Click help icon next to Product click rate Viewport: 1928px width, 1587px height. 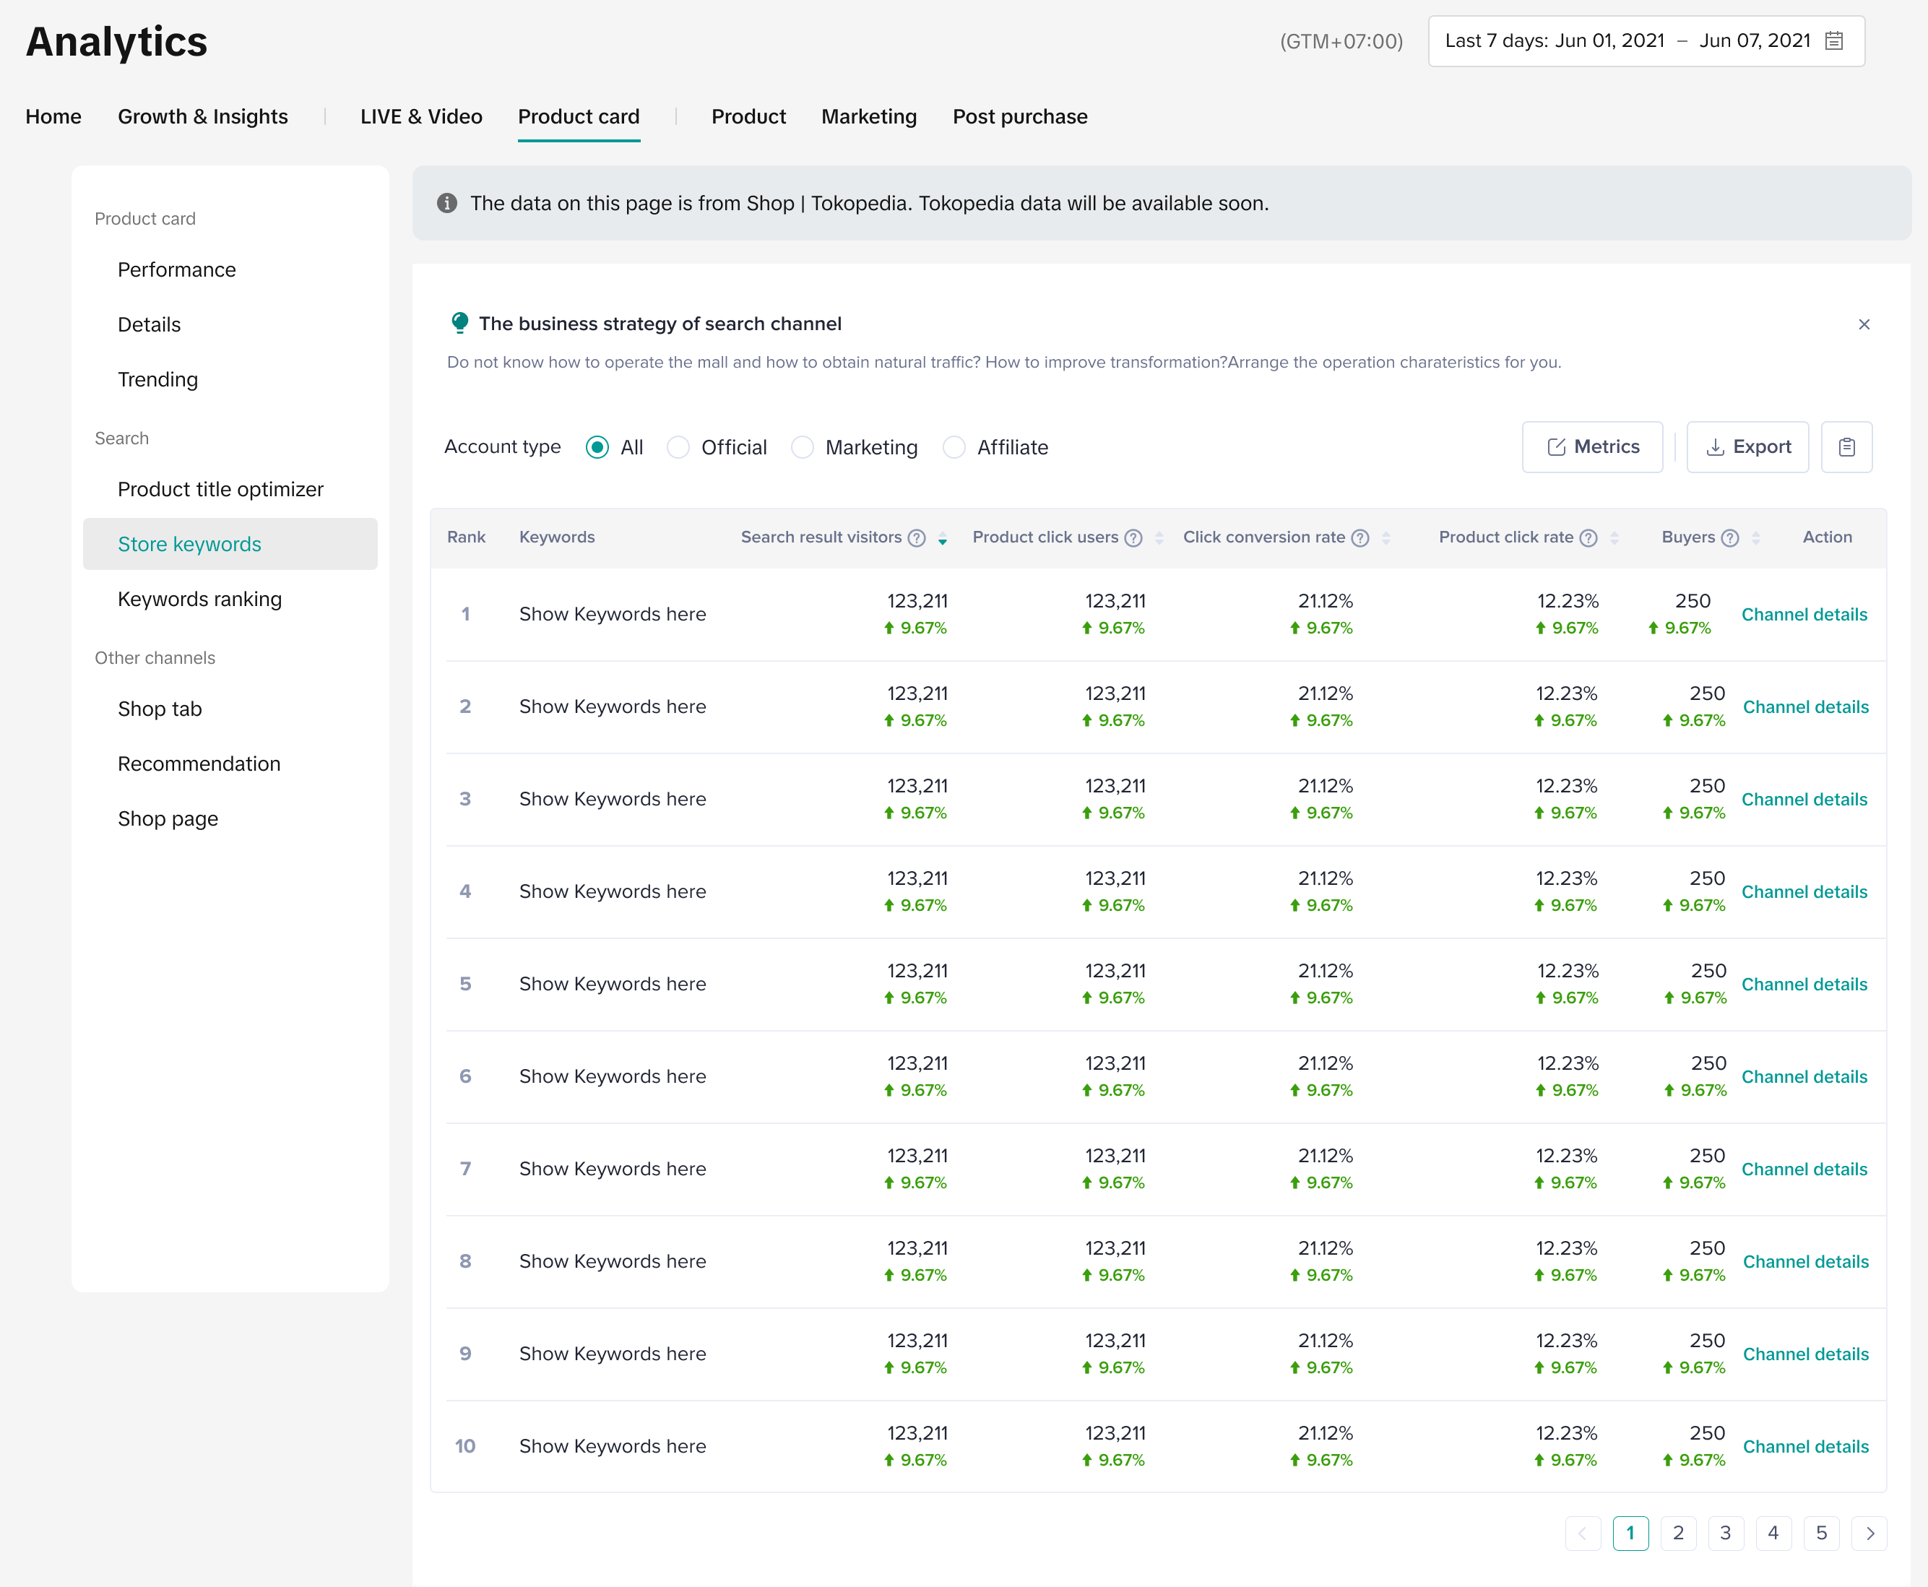[x=1588, y=537]
